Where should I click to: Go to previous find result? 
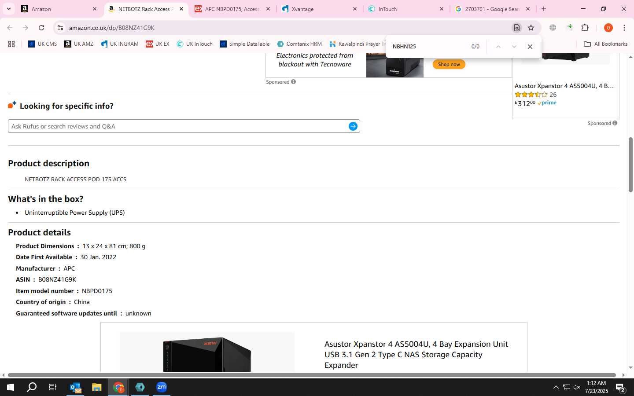498,47
